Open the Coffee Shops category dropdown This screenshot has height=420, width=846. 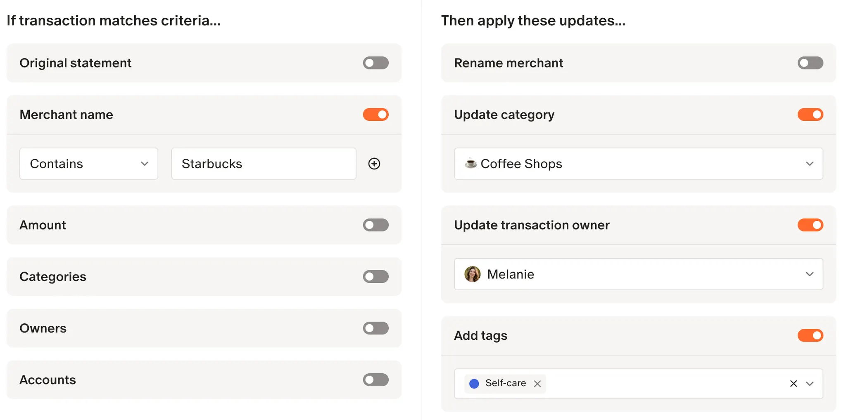click(638, 164)
